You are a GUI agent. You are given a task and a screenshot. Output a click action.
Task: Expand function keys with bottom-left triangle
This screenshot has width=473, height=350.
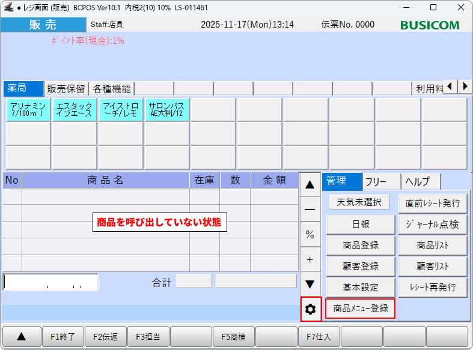(x=21, y=337)
